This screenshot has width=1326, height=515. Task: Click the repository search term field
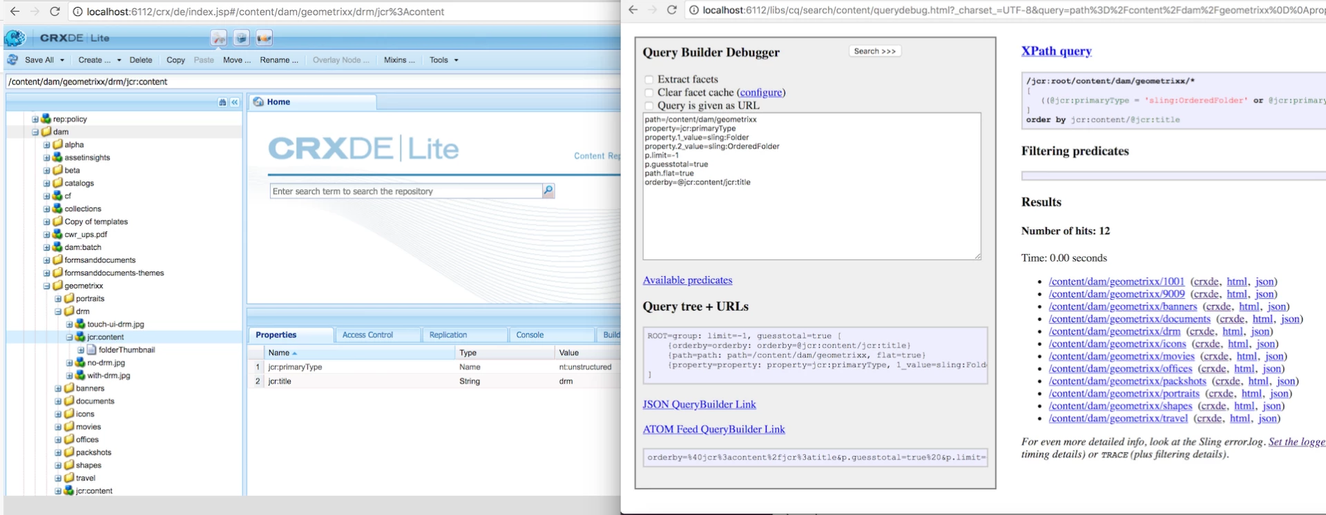point(406,191)
